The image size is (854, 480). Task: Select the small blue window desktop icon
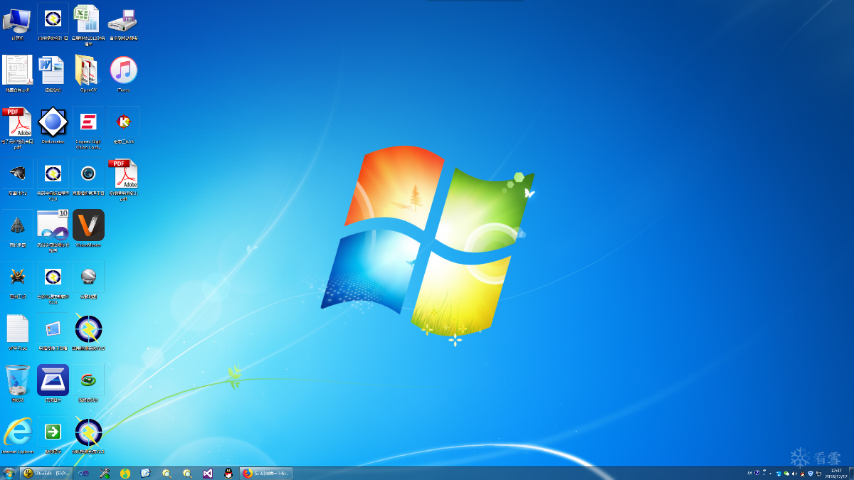pyautogui.click(x=53, y=332)
